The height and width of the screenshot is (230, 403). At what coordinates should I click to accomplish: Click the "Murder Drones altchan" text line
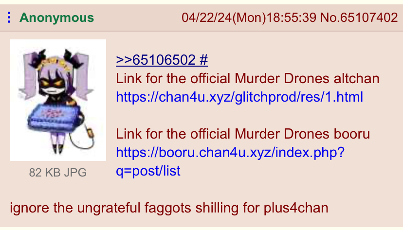(248, 79)
